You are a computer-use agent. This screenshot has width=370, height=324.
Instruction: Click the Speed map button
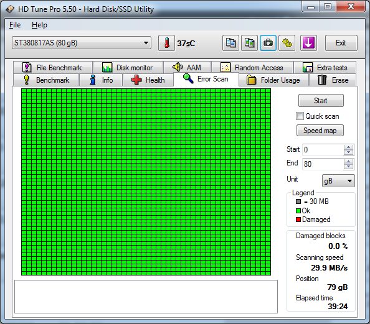[320, 131]
